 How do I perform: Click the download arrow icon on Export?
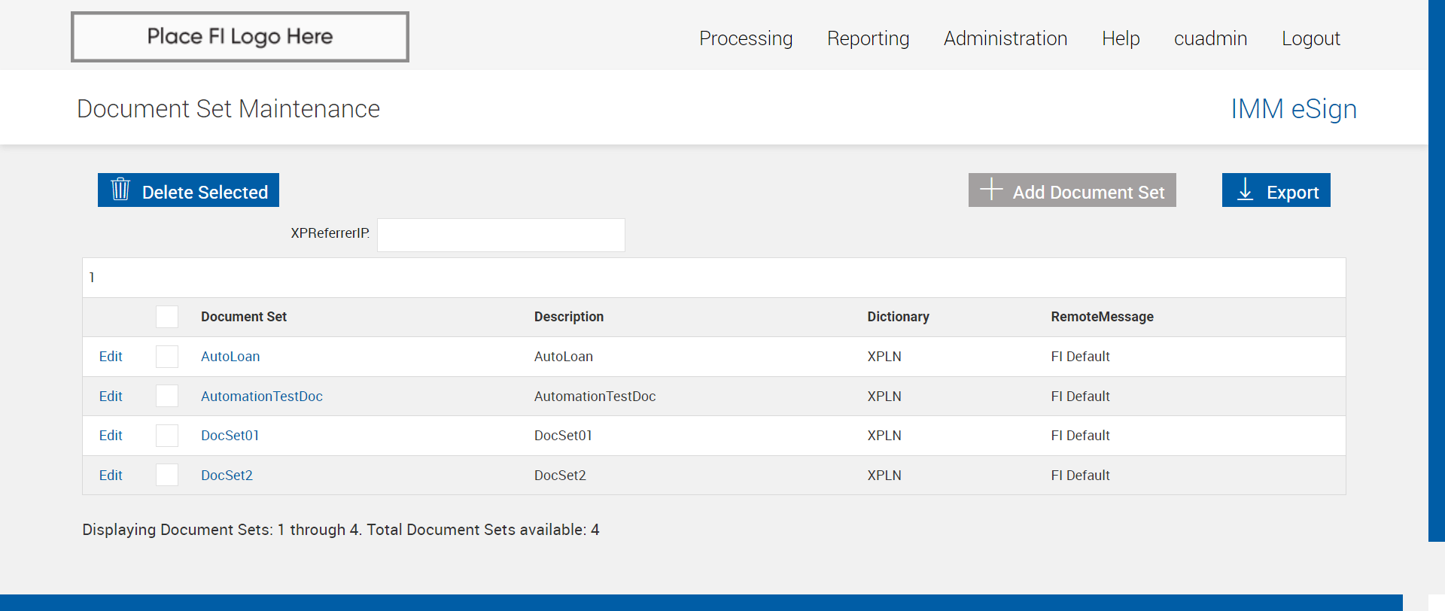[1246, 190]
